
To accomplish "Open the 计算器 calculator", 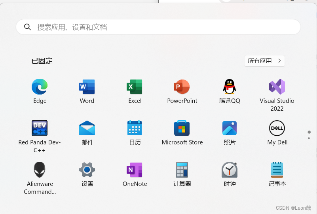I will point(182,170).
